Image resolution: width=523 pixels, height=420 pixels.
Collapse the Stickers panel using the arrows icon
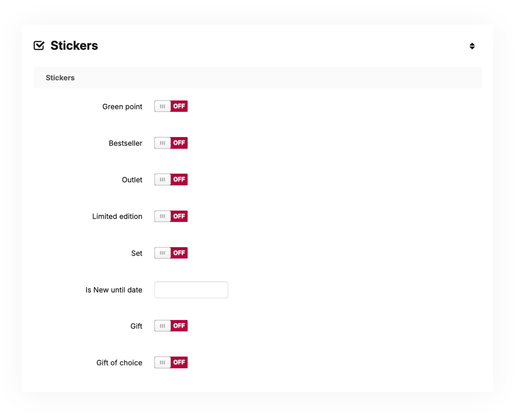(472, 46)
